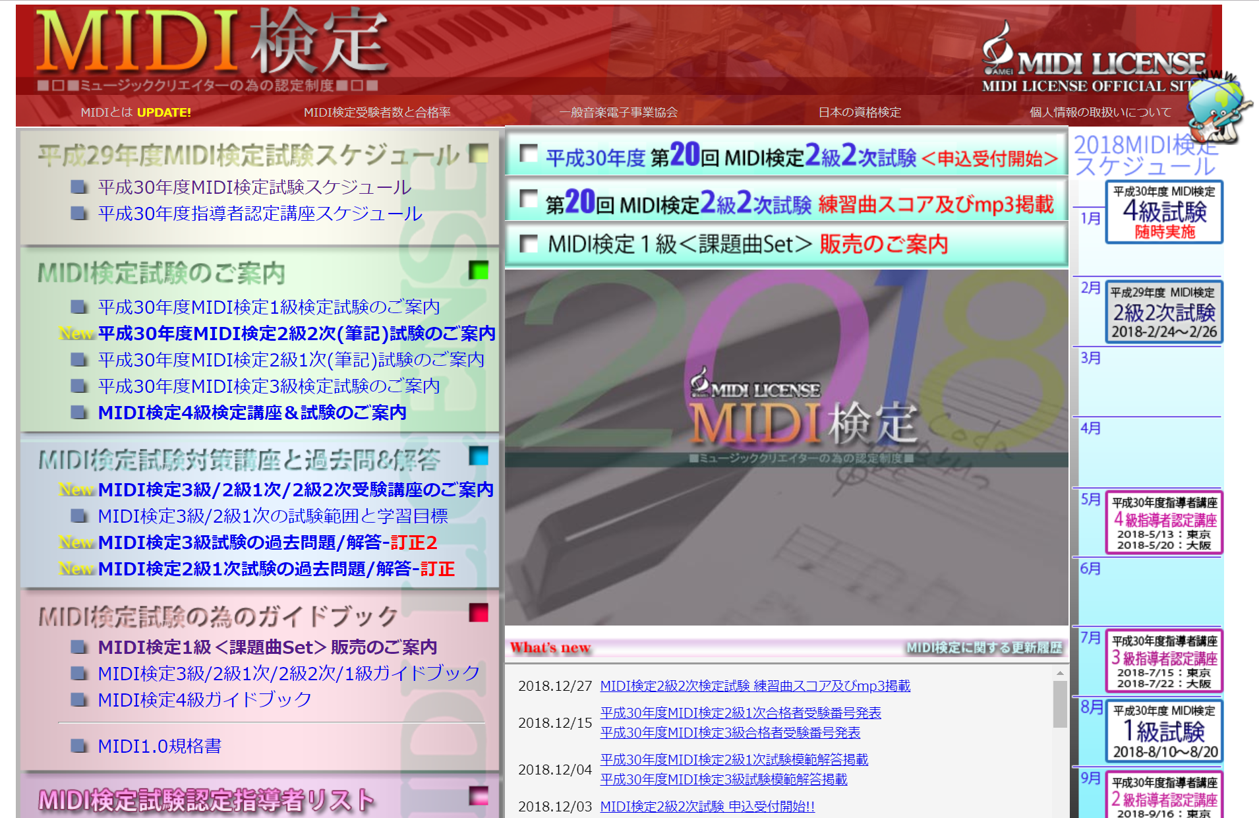
Task: Click bullet icon for 3級/2級1次/2級2次/1級ガイドブック
Action: coord(79,674)
